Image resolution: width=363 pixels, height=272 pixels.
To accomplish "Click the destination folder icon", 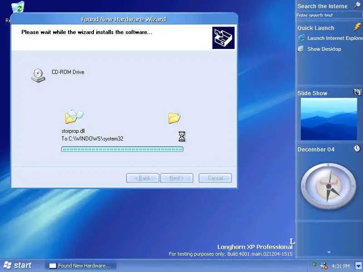I will [x=174, y=118].
